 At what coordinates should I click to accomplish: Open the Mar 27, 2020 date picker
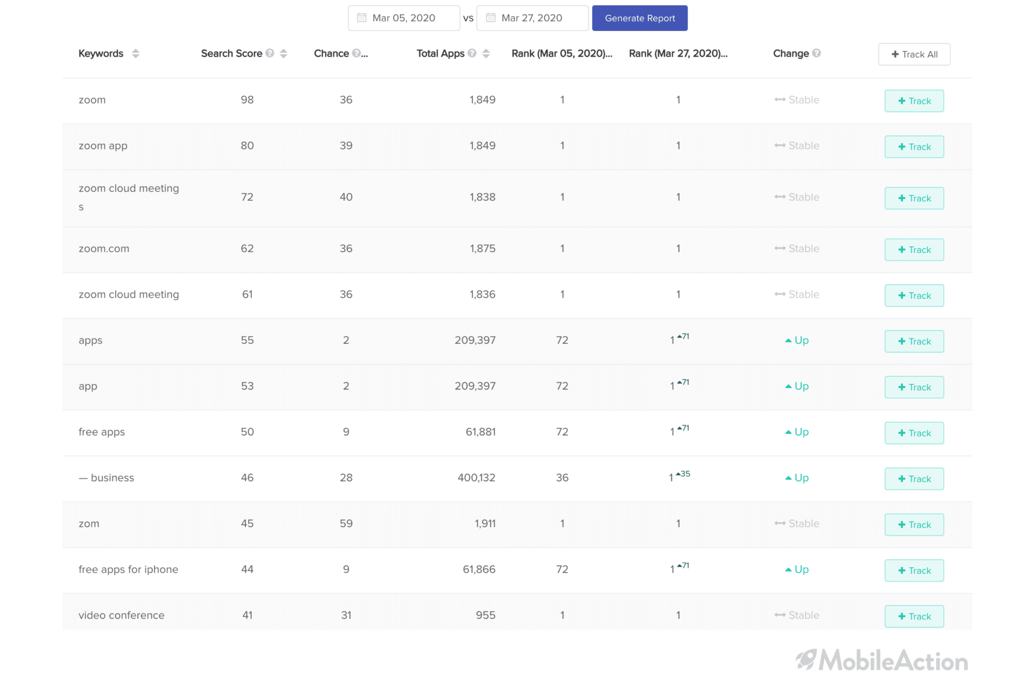(x=532, y=18)
